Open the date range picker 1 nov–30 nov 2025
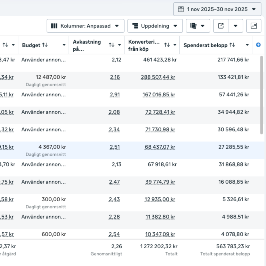 pos(217,9)
